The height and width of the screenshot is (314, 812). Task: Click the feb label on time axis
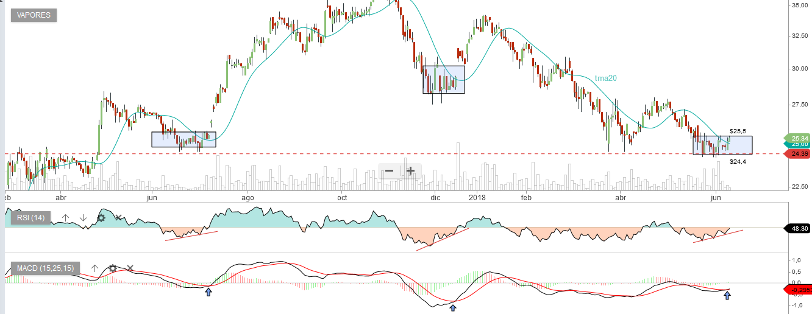(527, 198)
